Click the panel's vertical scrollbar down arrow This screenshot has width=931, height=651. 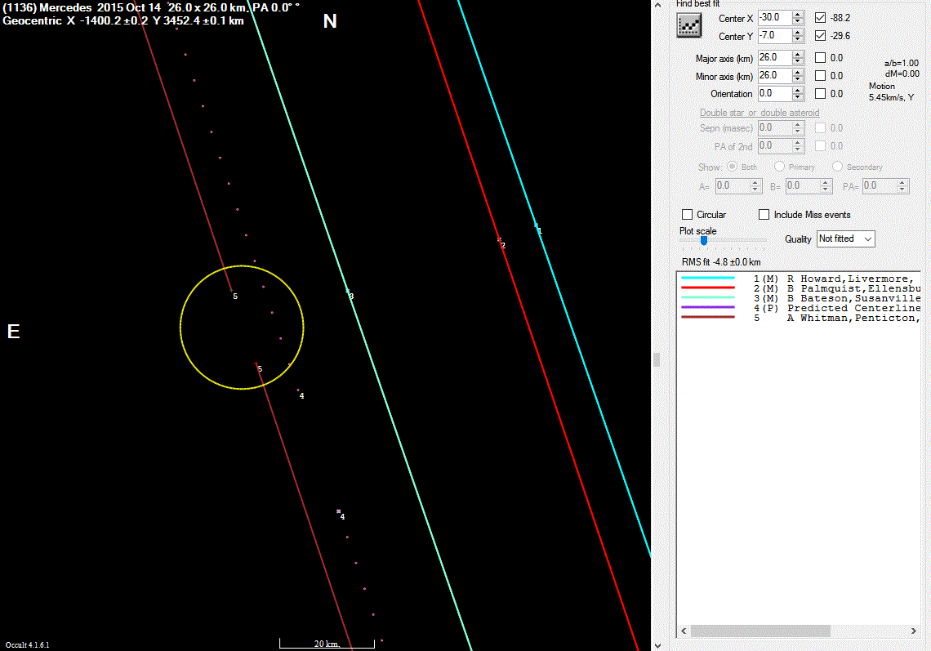click(x=657, y=645)
